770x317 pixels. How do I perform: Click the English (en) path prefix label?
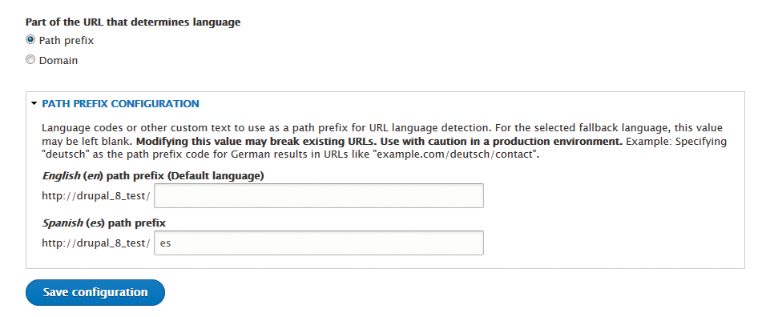tap(153, 175)
